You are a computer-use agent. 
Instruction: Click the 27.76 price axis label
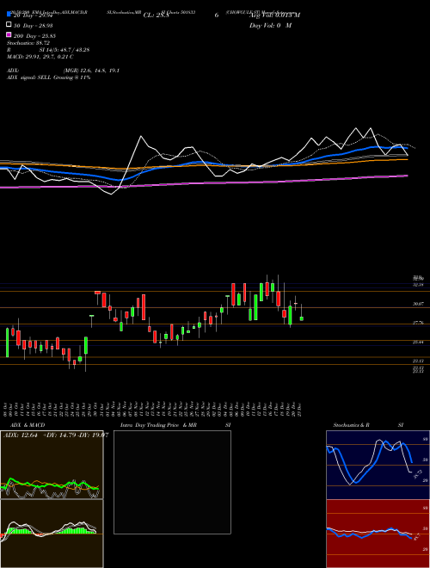pyautogui.click(x=418, y=323)
